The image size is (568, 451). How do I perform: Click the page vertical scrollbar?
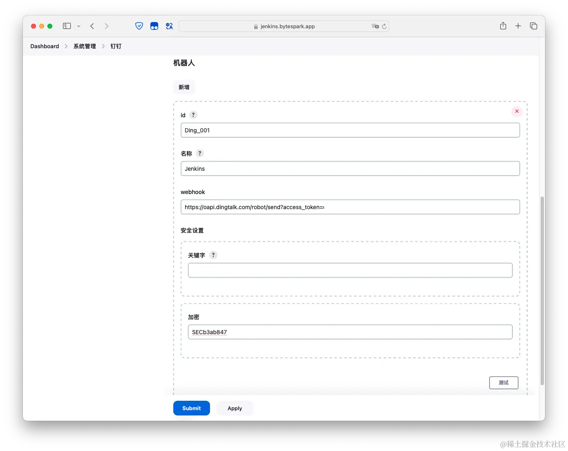(x=542, y=291)
